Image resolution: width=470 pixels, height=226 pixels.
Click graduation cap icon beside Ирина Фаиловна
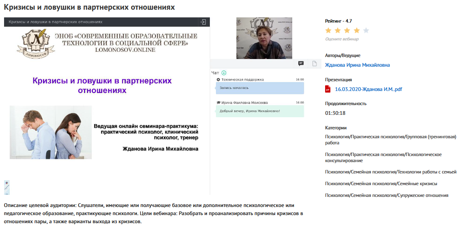pyautogui.click(x=218, y=103)
